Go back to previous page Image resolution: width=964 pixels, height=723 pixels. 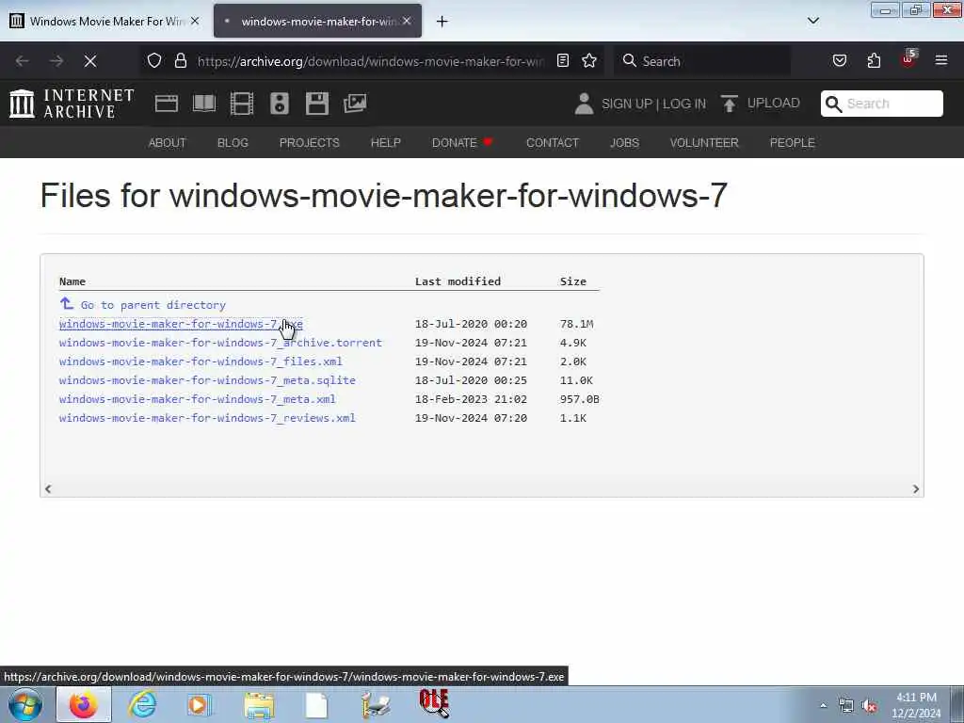(23, 61)
